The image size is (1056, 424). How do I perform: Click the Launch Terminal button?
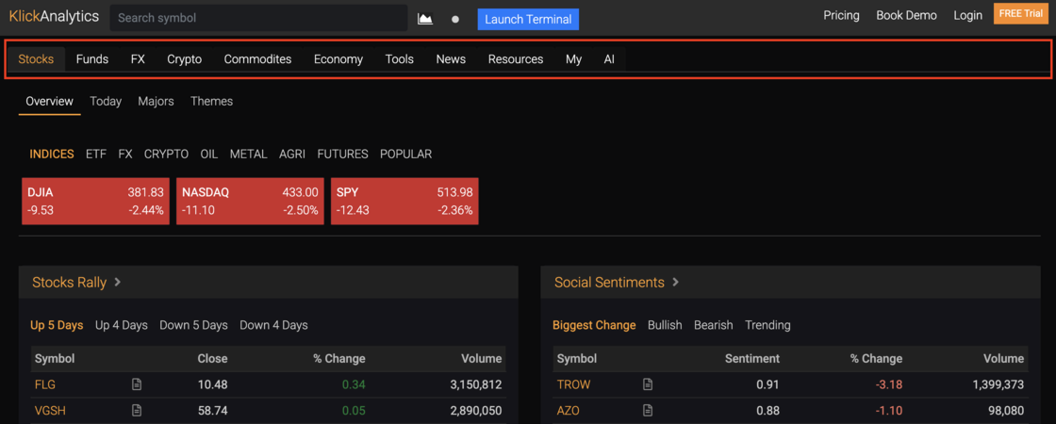coord(528,19)
